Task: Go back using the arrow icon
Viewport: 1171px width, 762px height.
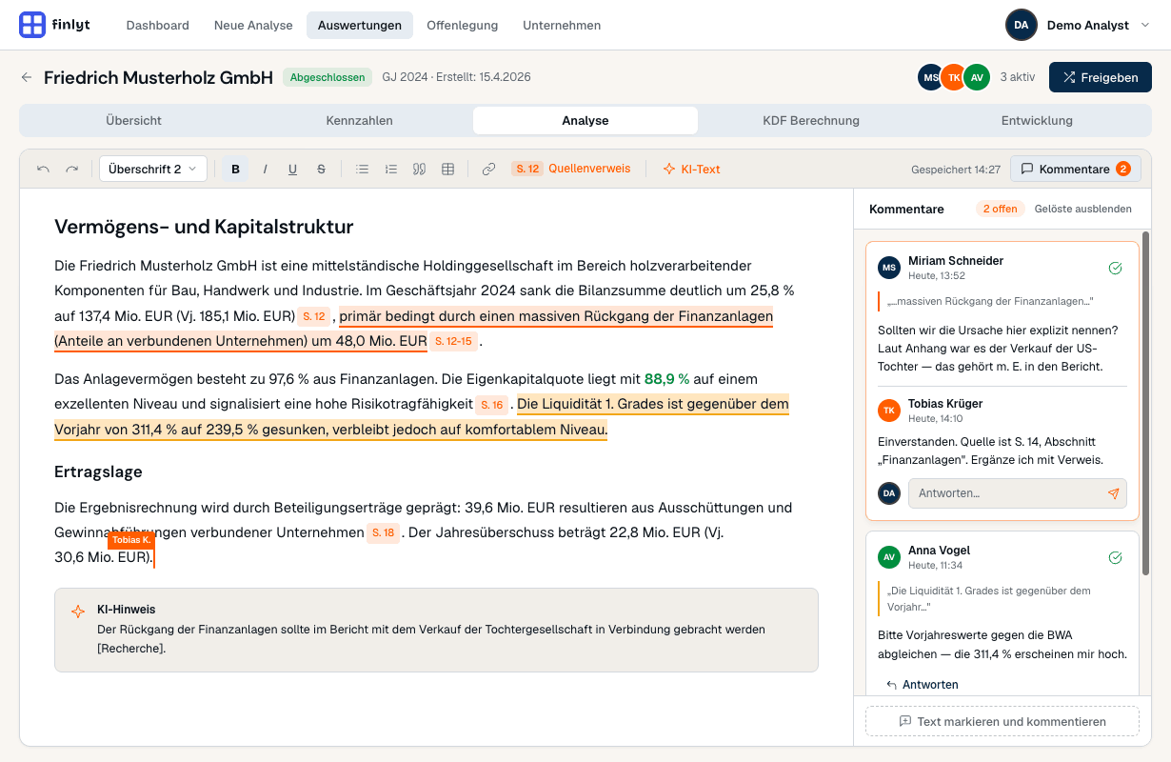Action: 27,77
